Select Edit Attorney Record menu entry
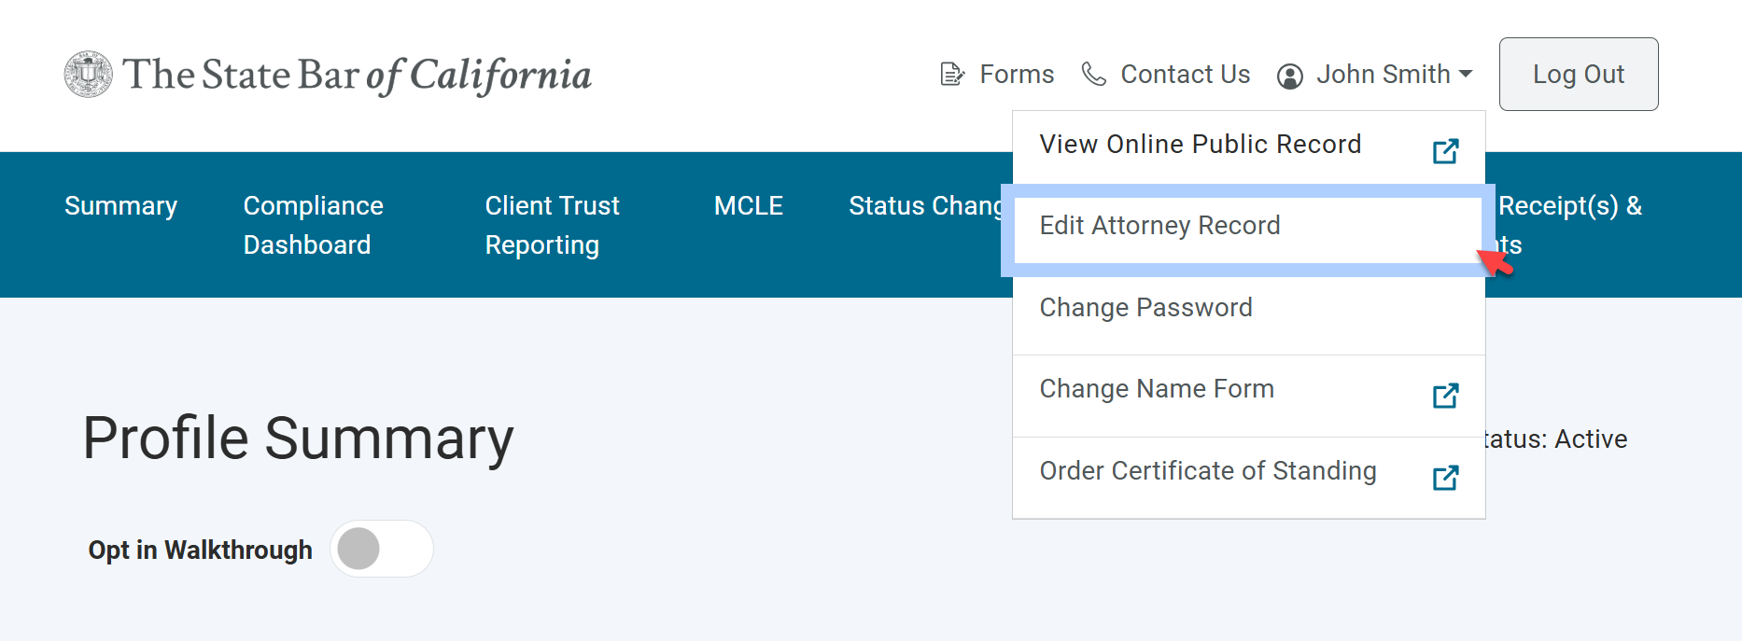Viewport: 1742px width, 641px height. point(1160,226)
